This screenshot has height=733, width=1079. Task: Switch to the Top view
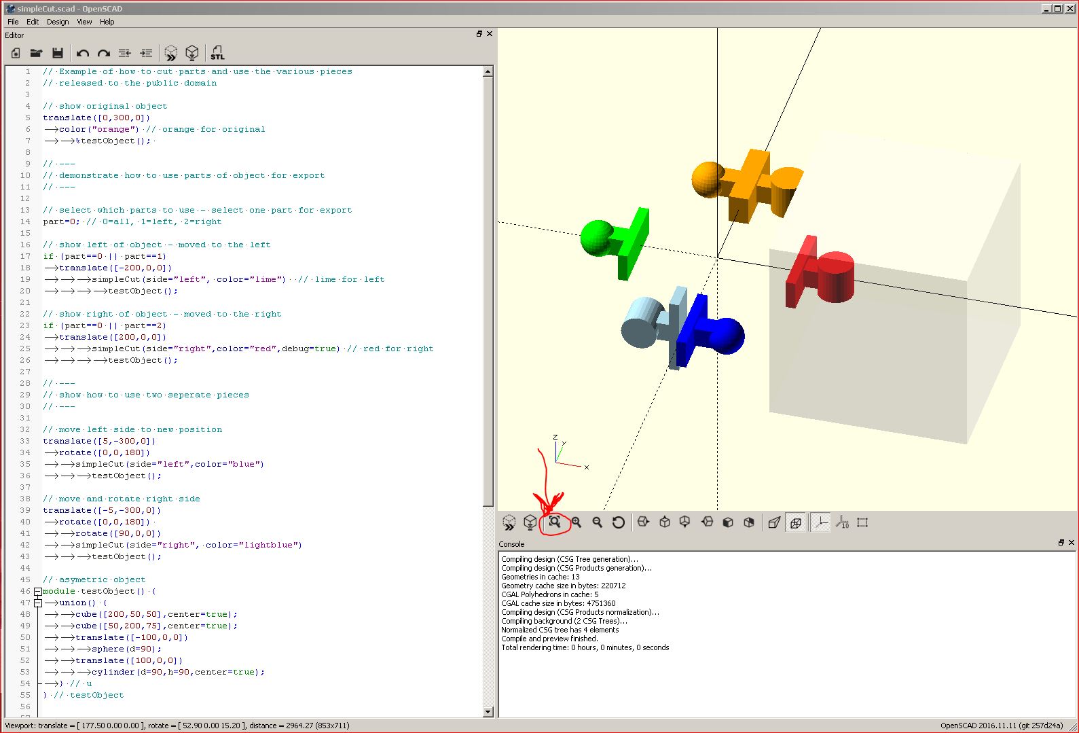(665, 522)
